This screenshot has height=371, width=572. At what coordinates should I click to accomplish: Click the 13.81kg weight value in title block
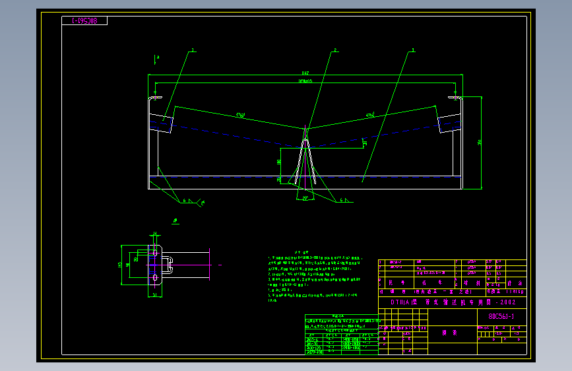[x=515, y=292]
